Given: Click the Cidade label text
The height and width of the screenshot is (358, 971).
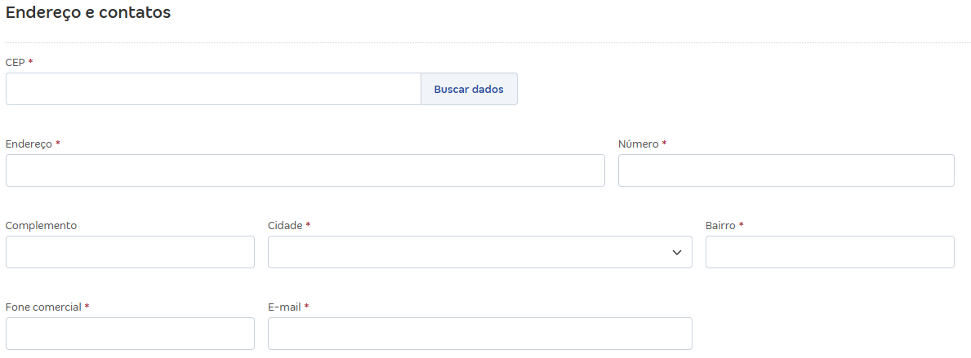Looking at the screenshot, I should click(285, 225).
